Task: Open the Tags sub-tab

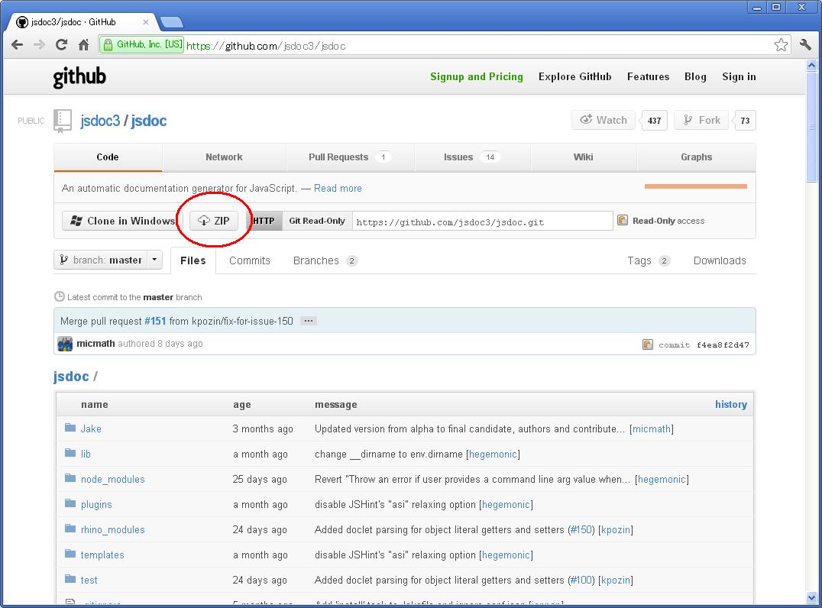Action: pyautogui.click(x=649, y=260)
